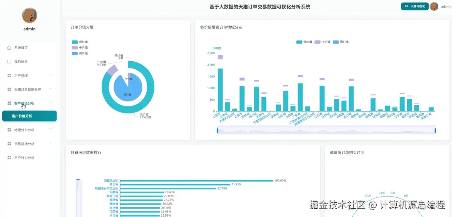Open 用户管理 menu item

(x=30, y=75)
